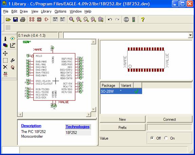Run a ULP program icon
The height and width of the screenshot is (155, 195).
click(x=63, y=20)
